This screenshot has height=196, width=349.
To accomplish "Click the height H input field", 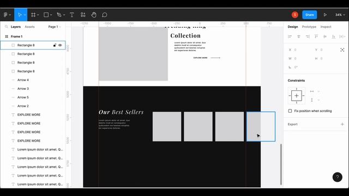I will pyautogui.click(x=326, y=58).
